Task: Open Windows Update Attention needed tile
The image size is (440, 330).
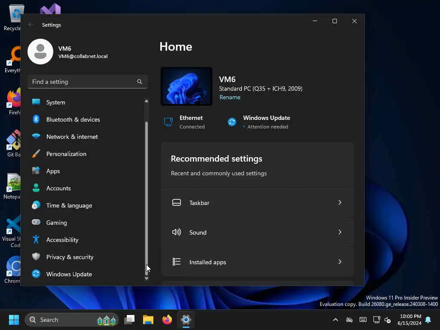Action: click(258, 122)
